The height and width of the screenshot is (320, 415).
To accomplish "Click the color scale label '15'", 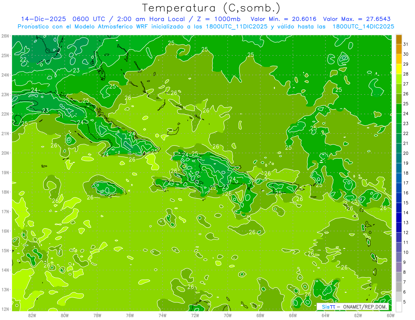I will (x=406, y=203).
